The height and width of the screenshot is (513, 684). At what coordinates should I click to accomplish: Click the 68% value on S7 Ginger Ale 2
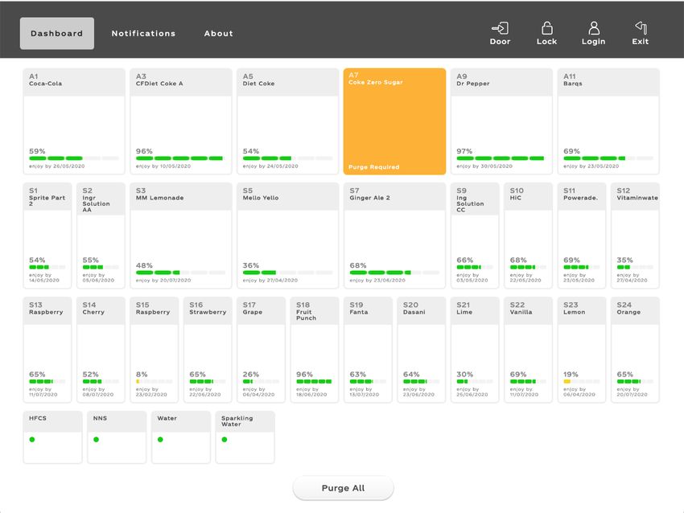click(358, 265)
